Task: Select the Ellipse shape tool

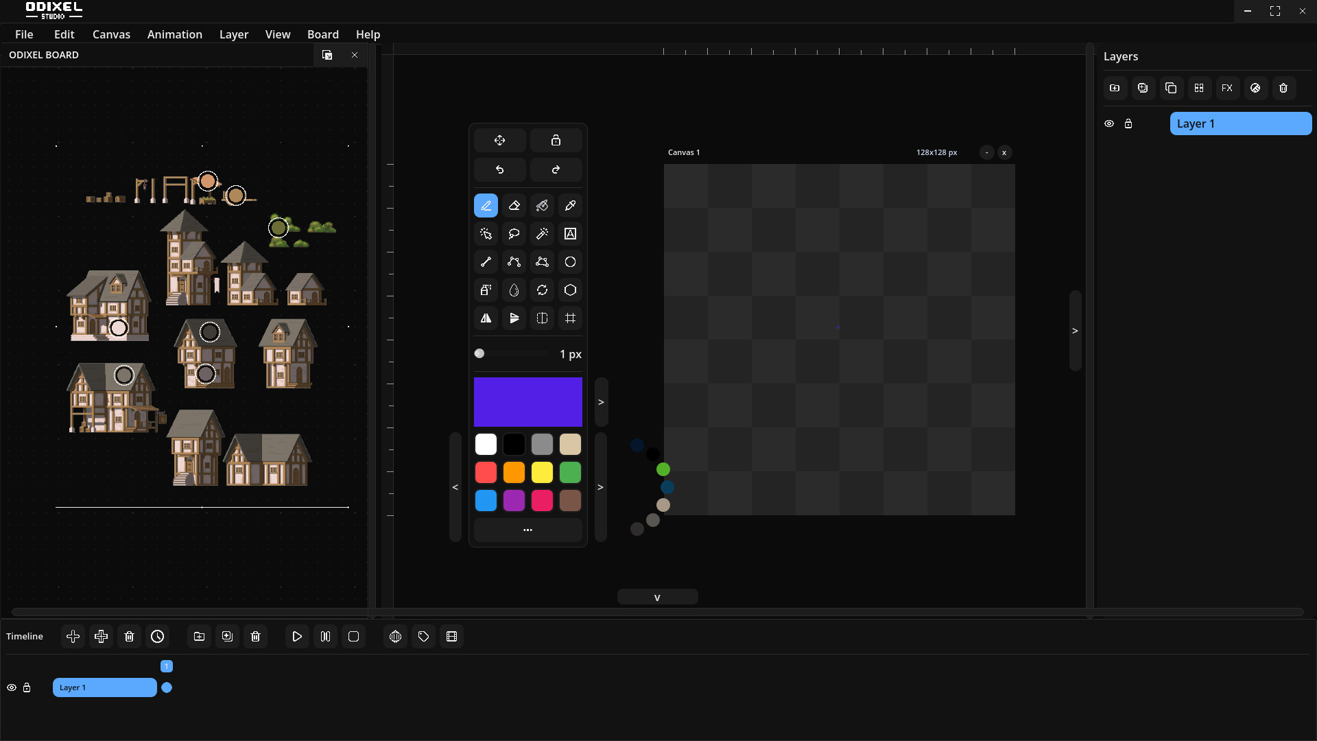Action: click(570, 262)
